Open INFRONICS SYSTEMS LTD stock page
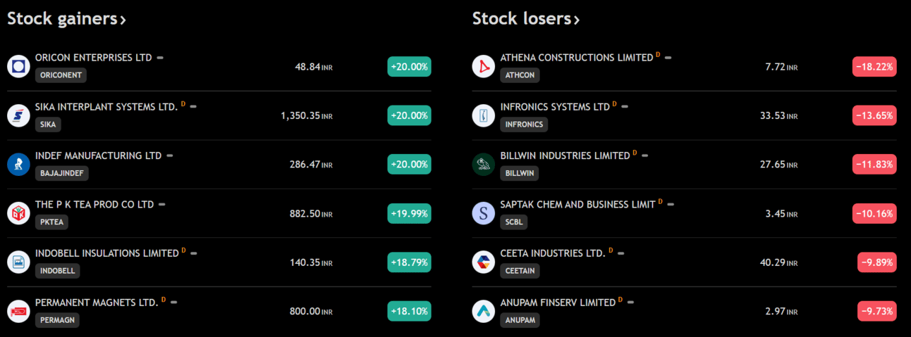The image size is (911, 337). (554, 107)
